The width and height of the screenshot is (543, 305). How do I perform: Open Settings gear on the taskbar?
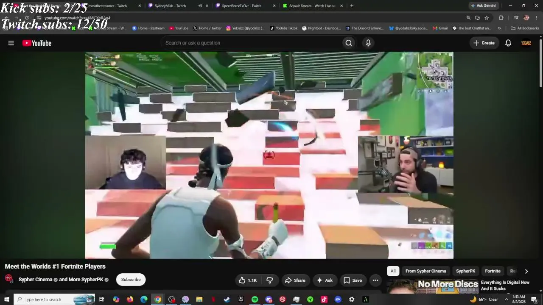[352, 299]
